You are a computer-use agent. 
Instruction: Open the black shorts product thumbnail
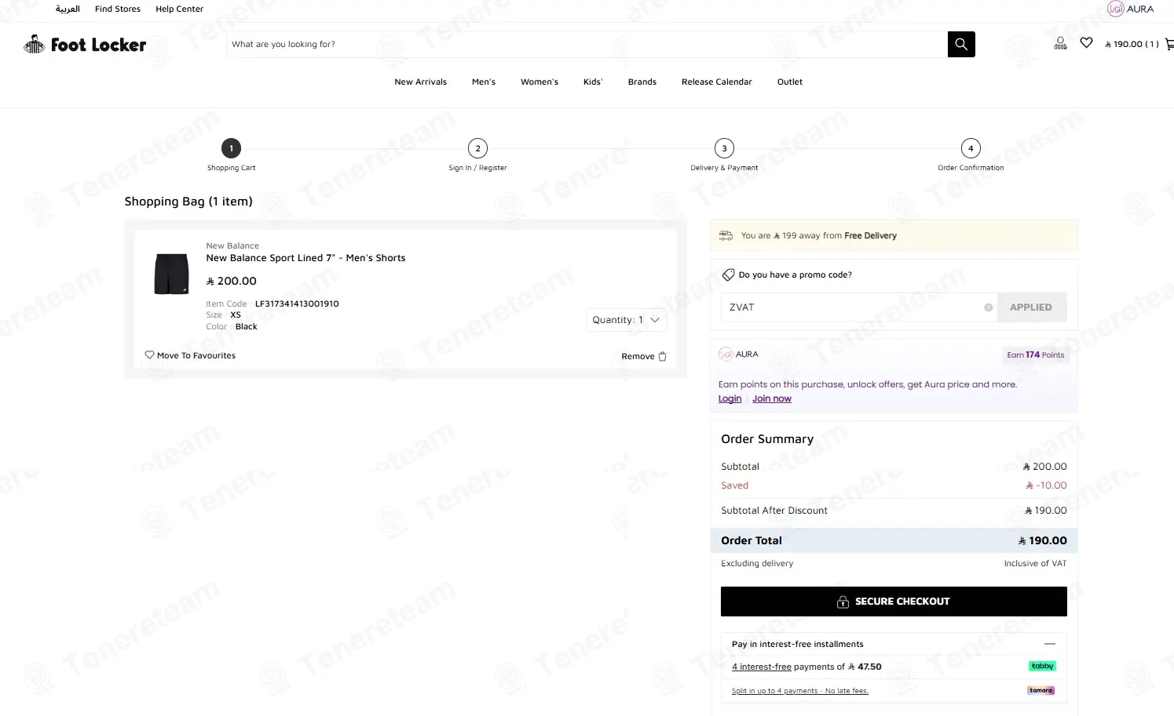coord(171,274)
